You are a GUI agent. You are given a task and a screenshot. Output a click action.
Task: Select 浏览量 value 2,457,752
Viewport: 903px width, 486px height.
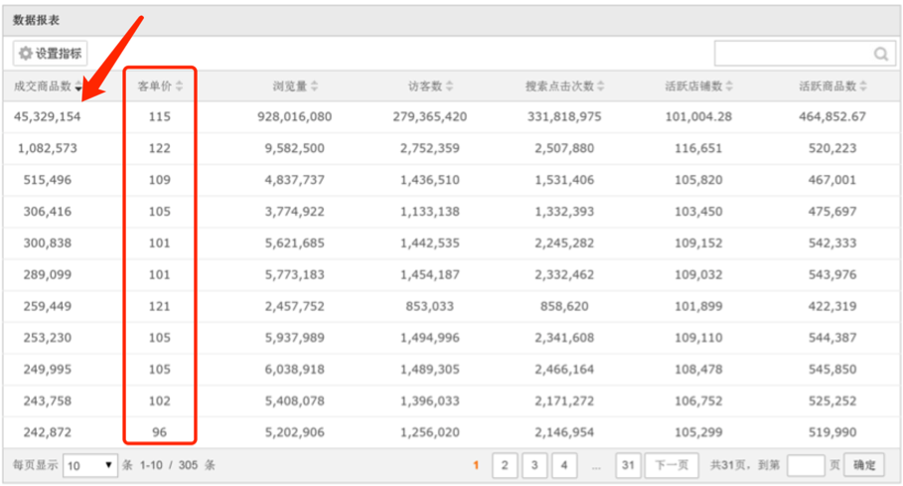pyautogui.click(x=294, y=306)
